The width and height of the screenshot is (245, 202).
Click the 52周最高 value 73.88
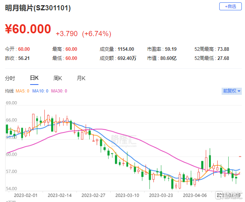pyautogui.click(x=223, y=49)
